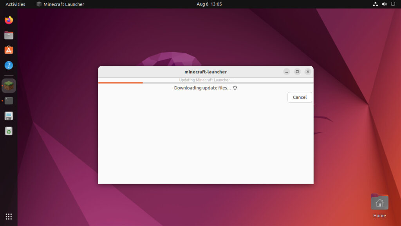Image resolution: width=401 pixels, height=226 pixels.
Task: Open the Trash from the dock
Action: [x=9, y=131]
